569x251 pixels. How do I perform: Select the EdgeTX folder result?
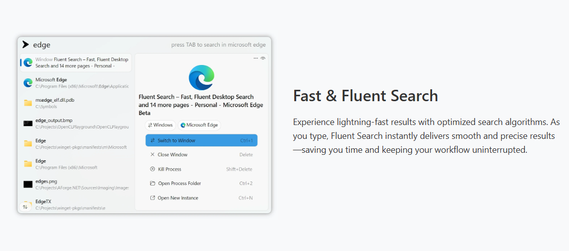click(75, 204)
